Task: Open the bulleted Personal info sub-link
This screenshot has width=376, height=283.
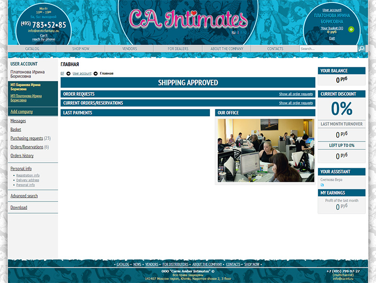Action: pos(26,185)
